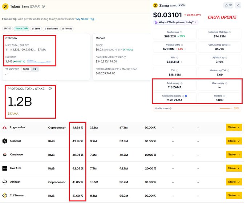
Task: Switch transfers to TOTAL tab
Action: pos(26,69)
